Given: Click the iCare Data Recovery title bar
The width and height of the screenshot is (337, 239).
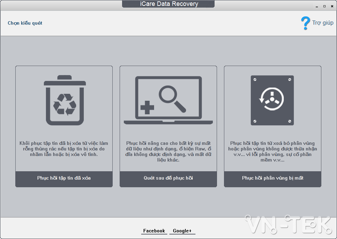Looking at the screenshot, I should click(168, 4).
